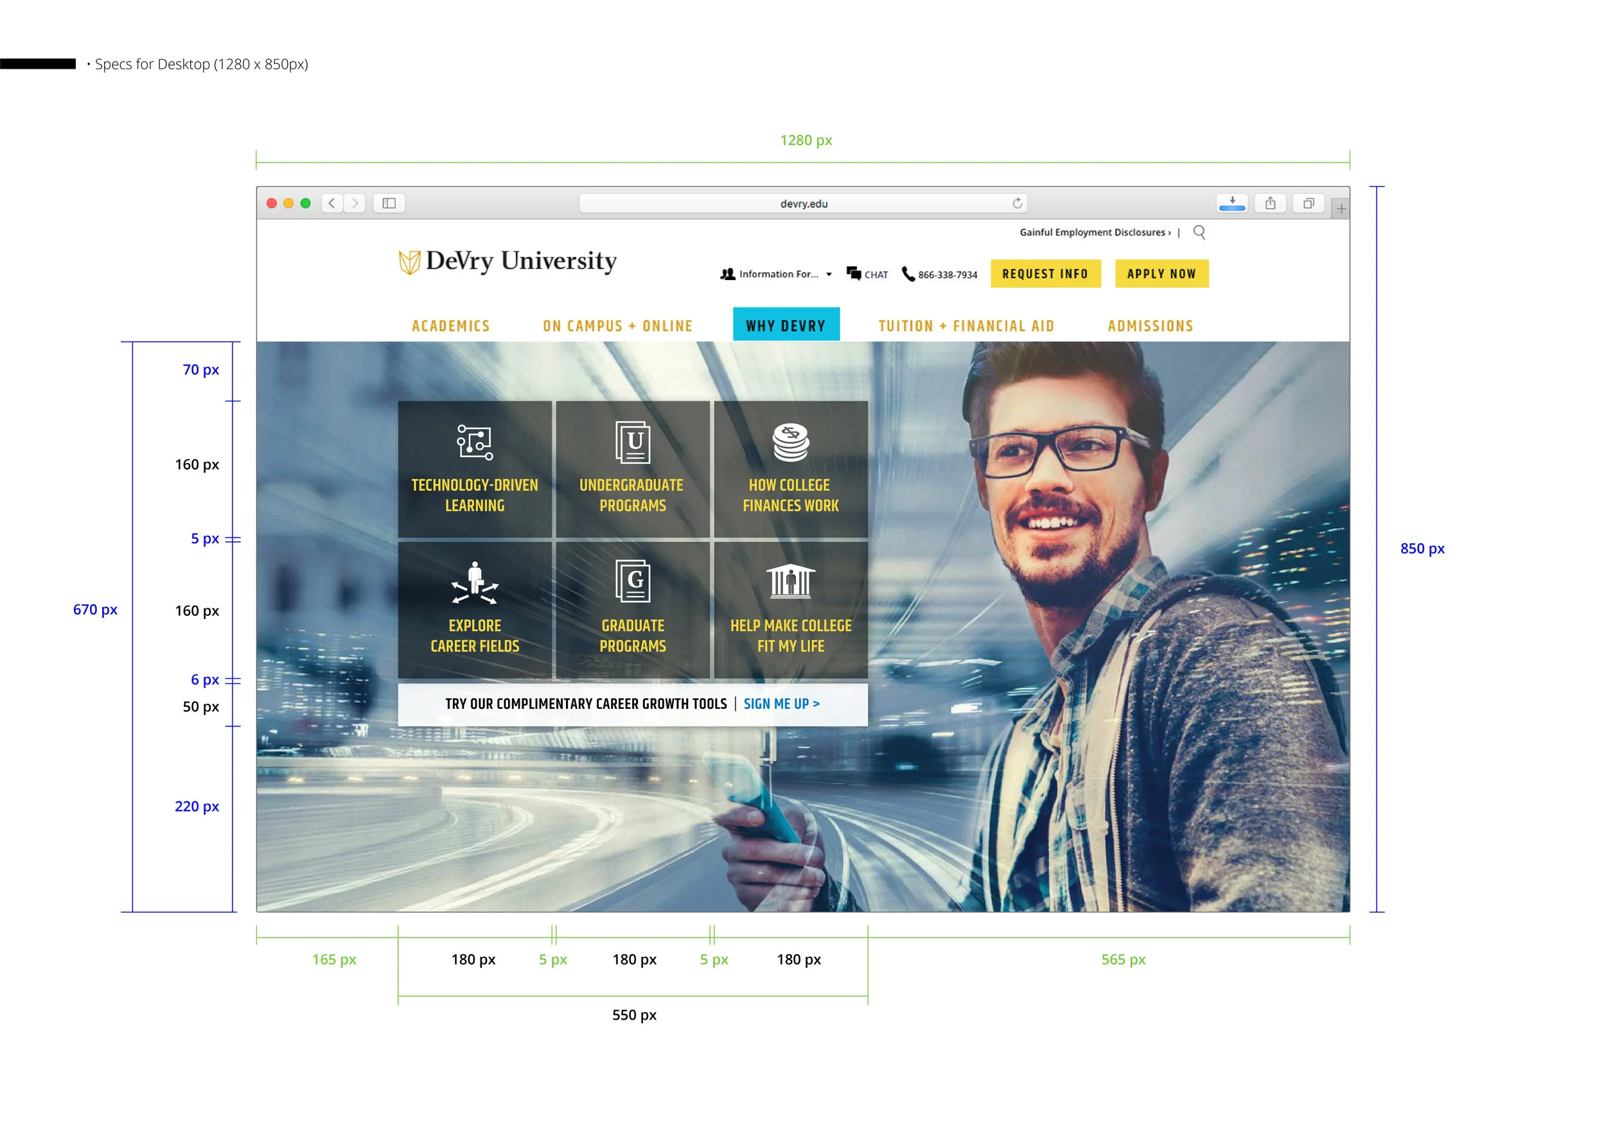This screenshot has height=1127, width=1606.
Task: Select the Admissions menu item
Action: pyautogui.click(x=1150, y=325)
